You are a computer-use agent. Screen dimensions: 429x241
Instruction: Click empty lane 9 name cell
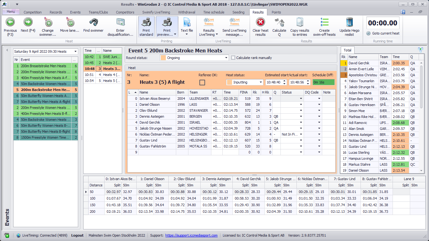157,152
